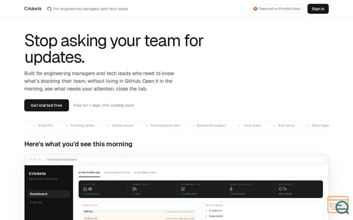Click the review ratio 0.7× metric
This screenshot has height=220, width=353.
[x=299, y=189]
